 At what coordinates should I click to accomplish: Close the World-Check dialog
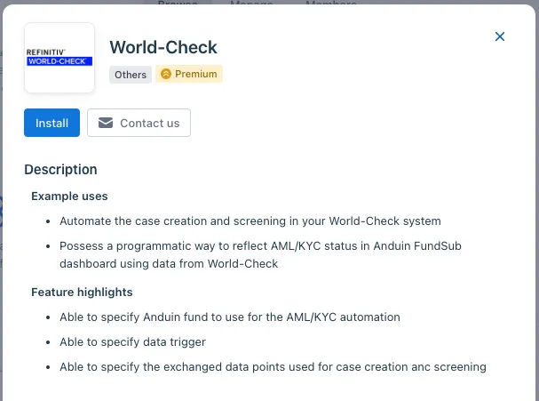500,36
